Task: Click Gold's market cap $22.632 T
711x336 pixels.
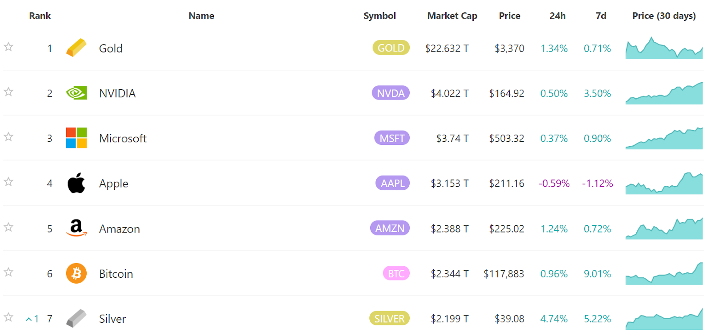Action: (x=447, y=48)
